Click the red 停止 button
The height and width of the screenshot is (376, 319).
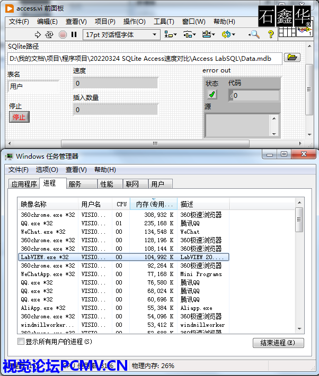(19, 117)
